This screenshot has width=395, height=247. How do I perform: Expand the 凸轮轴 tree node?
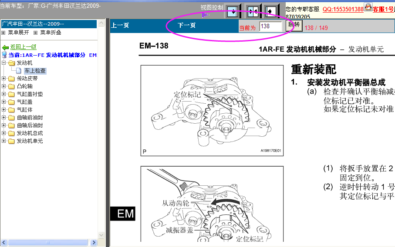coord(3,86)
